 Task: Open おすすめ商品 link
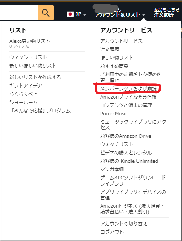pos(114,66)
